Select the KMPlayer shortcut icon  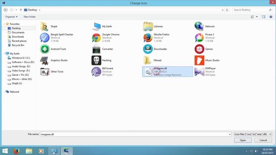tap(199, 72)
